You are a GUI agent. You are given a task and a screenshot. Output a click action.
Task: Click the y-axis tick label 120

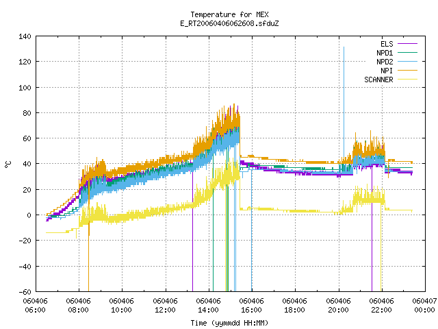25,62
